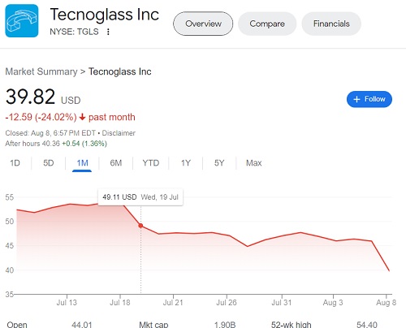The width and height of the screenshot is (406, 328).
Task: Select the 5D time range
Action: (x=49, y=163)
